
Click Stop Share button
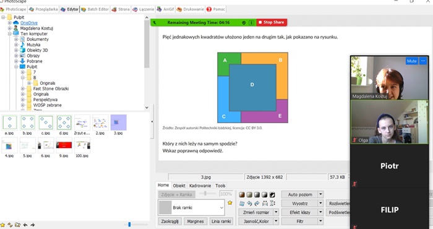coord(272,22)
